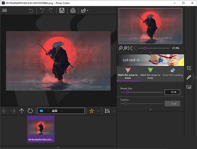Zoom out with magnifier minus icon

tap(120, 48)
